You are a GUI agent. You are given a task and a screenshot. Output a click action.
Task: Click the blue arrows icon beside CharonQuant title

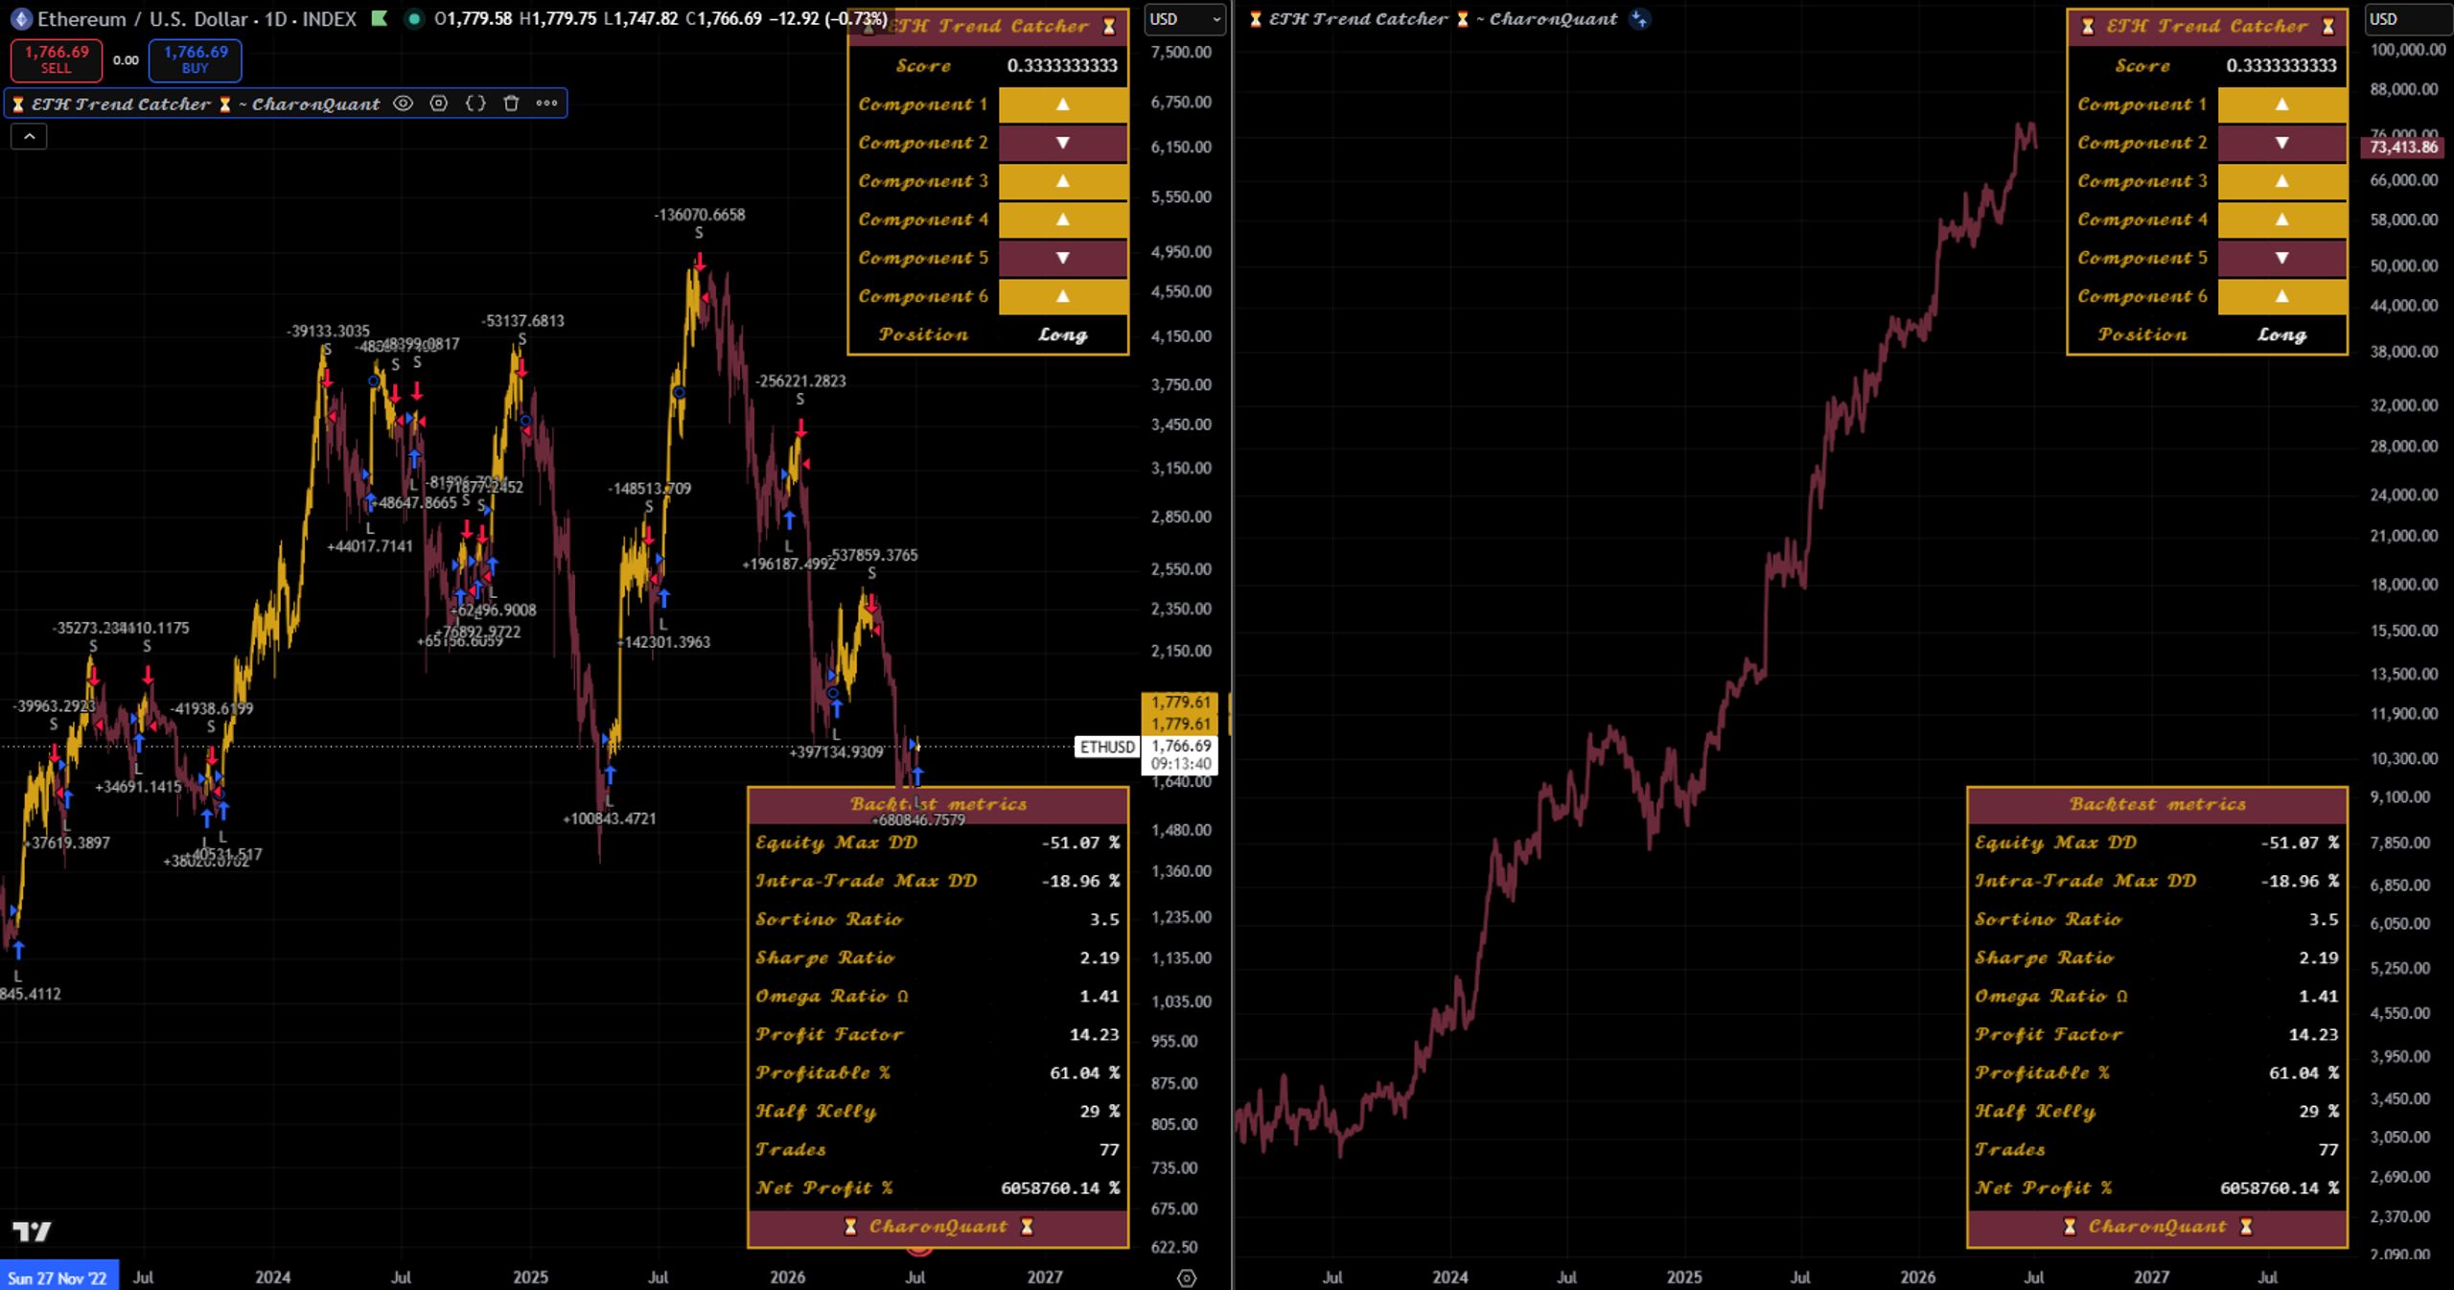tap(1639, 19)
